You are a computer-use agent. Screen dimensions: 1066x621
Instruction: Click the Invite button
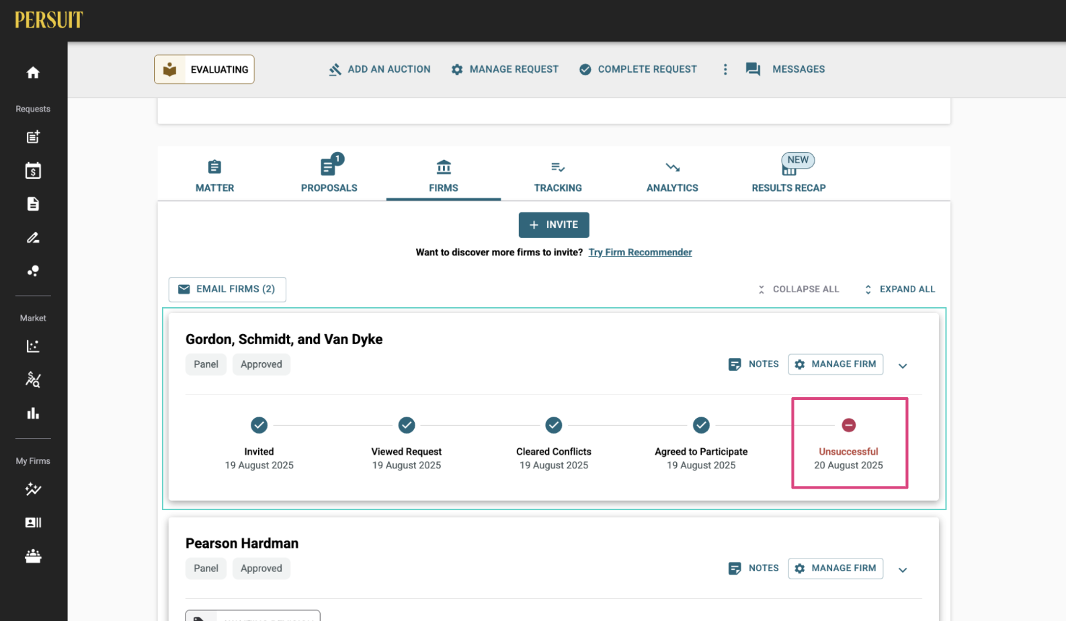(x=554, y=225)
